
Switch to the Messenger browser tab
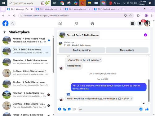click(20, 9)
